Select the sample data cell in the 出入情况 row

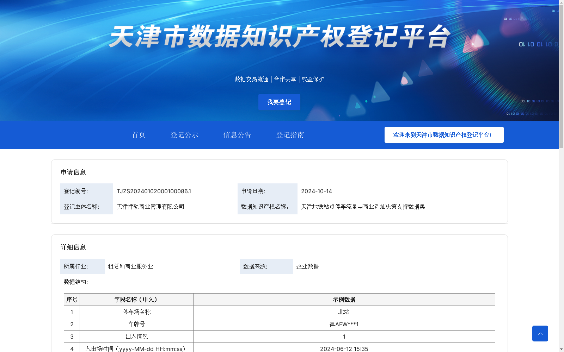pyautogui.click(x=344, y=337)
